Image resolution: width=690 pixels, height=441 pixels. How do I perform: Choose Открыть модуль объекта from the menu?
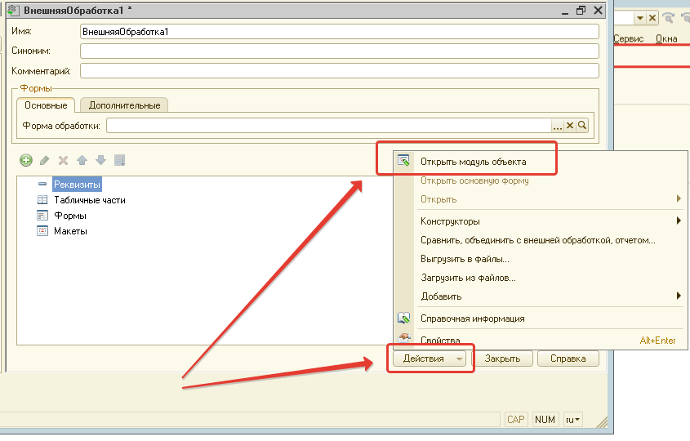(474, 162)
